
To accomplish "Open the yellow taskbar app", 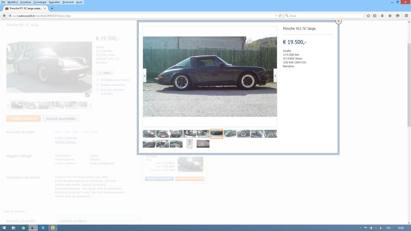I will [x=53, y=228].
